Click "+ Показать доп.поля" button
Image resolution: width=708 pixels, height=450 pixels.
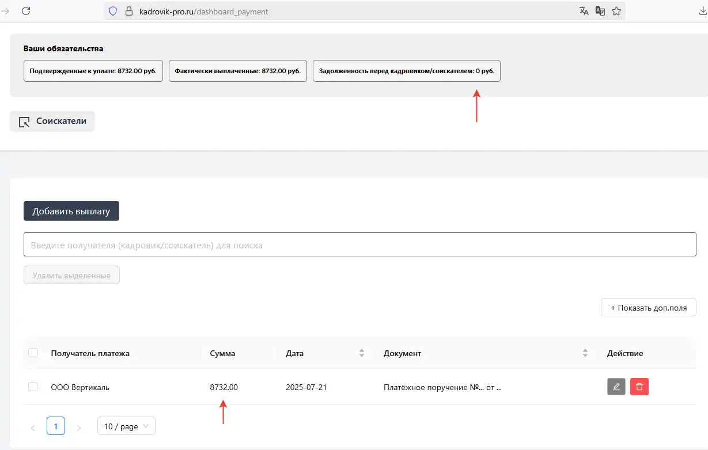point(648,308)
